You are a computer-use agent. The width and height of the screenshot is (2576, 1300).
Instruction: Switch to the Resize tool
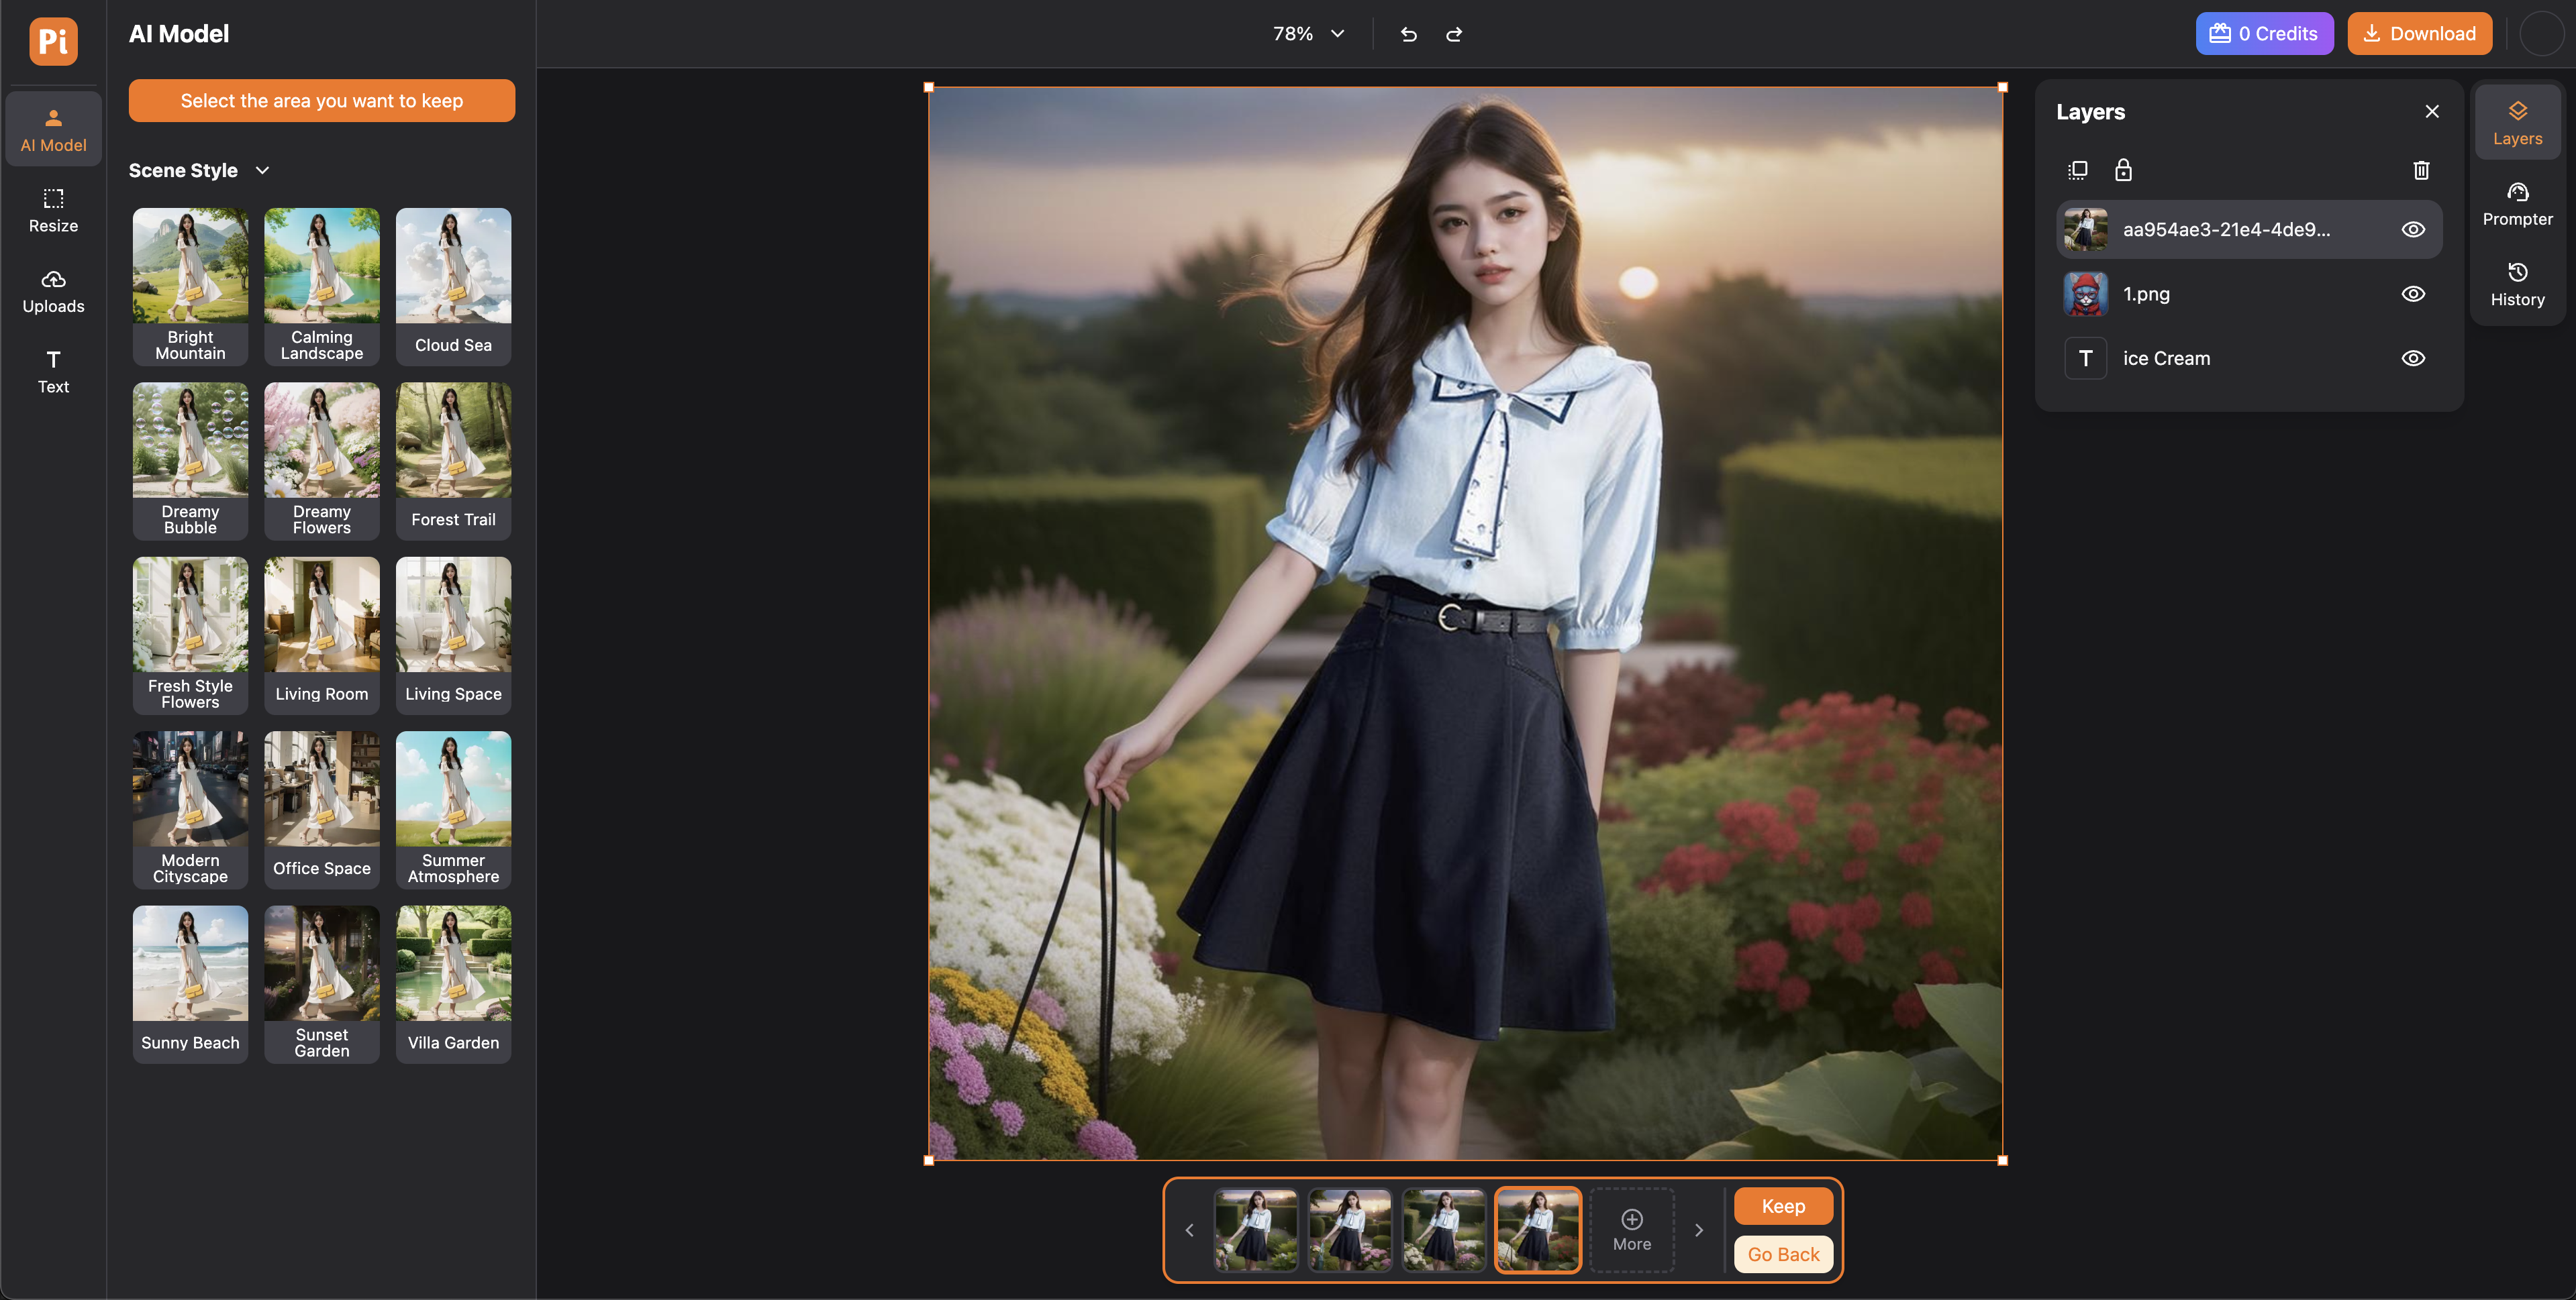coord(53,210)
